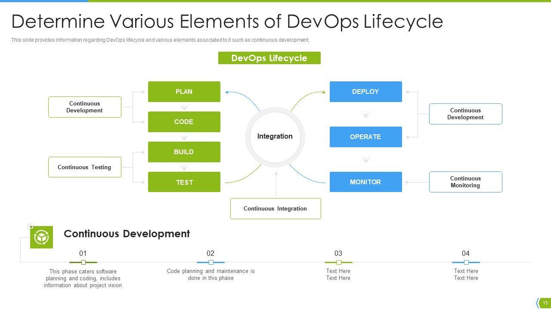This screenshot has width=551, height=310.
Task: Select the Integration circle in the center
Action: click(x=275, y=136)
